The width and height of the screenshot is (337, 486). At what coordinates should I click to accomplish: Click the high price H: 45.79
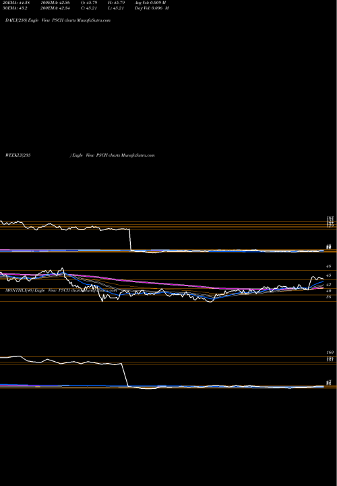pyautogui.click(x=117, y=3)
